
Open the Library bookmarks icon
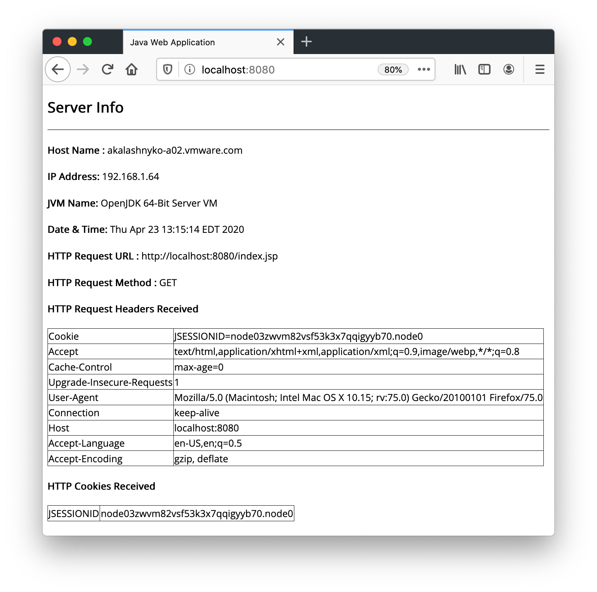coord(460,69)
